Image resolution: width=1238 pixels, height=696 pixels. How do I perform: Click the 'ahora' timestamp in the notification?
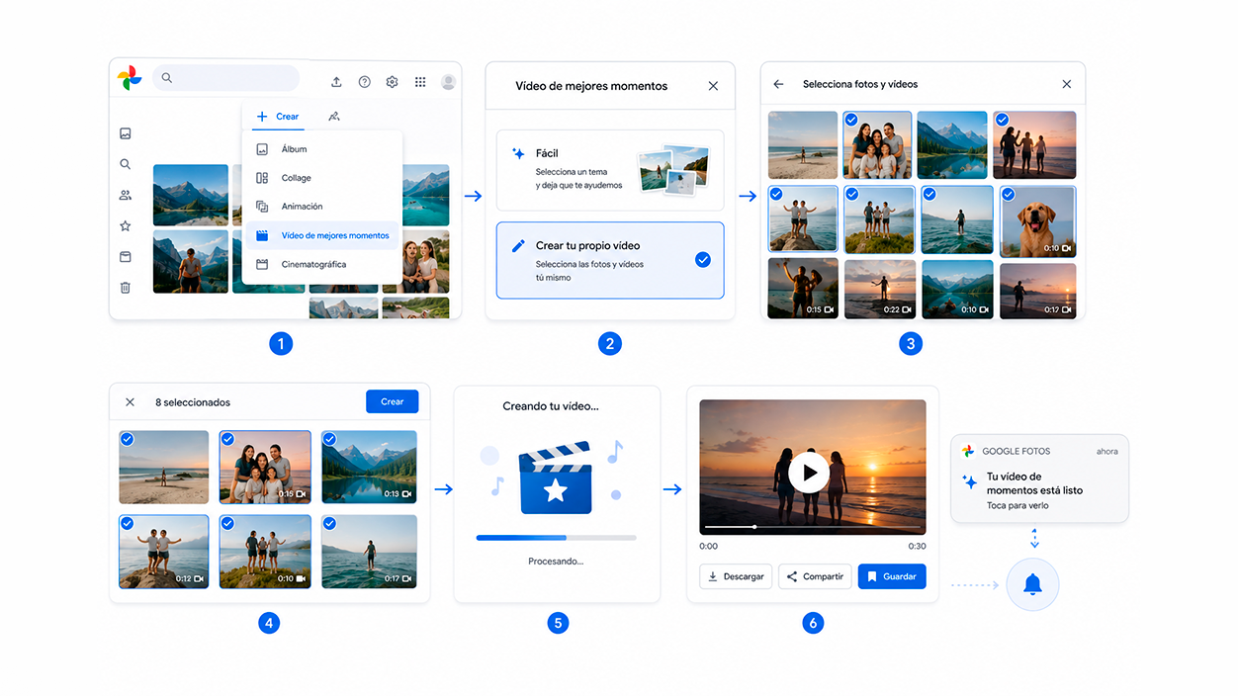click(x=1106, y=452)
